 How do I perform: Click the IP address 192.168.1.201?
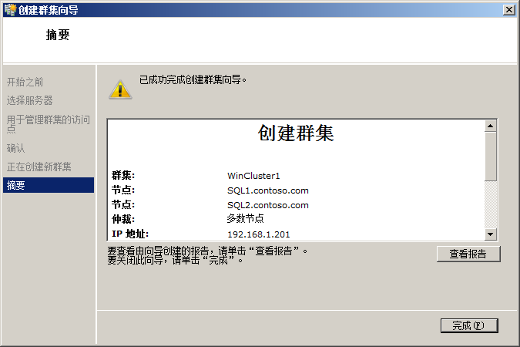pyautogui.click(x=259, y=234)
